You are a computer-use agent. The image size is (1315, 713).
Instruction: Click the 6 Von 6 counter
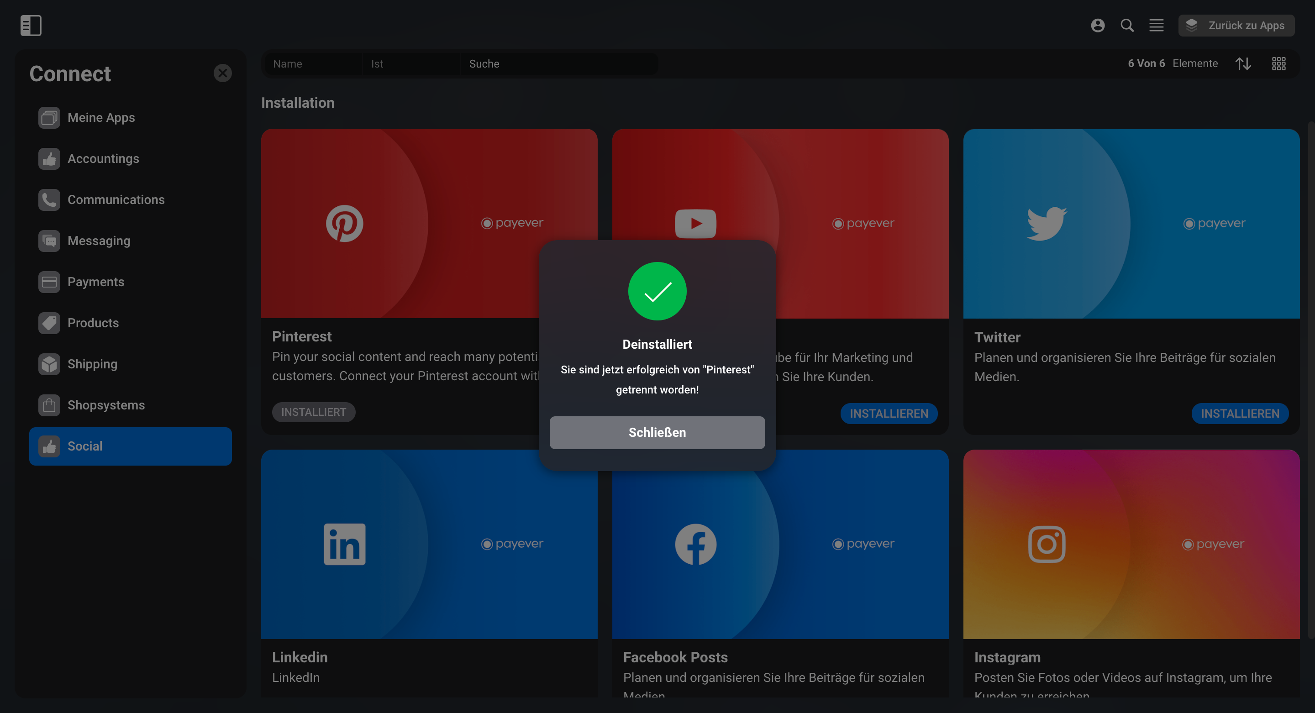click(x=1146, y=63)
